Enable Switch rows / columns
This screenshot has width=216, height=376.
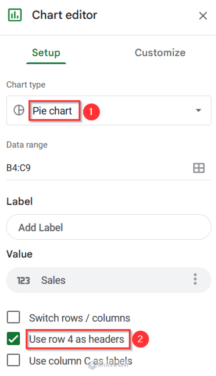click(x=13, y=317)
